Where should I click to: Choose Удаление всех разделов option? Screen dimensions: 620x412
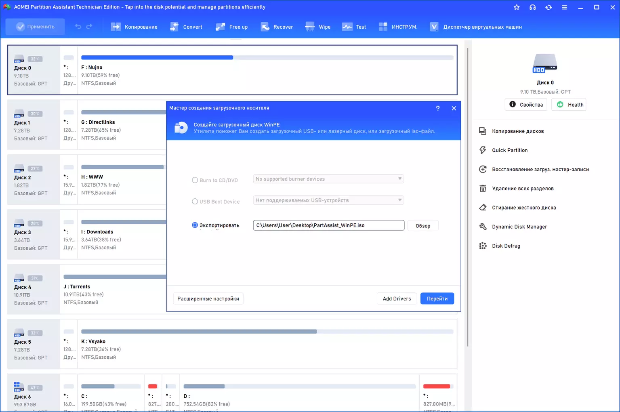[523, 189]
